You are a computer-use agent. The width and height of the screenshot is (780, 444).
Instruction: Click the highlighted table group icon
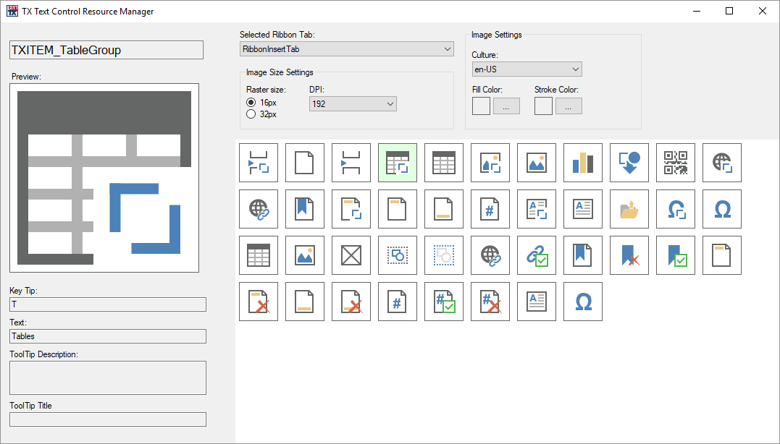(398, 163)
